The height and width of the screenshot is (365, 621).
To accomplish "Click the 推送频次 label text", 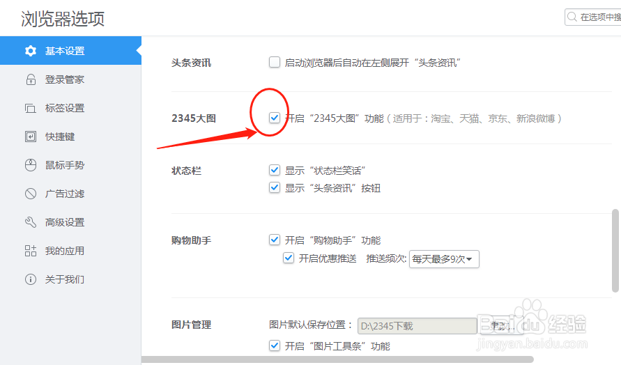I will coord(386,258).
